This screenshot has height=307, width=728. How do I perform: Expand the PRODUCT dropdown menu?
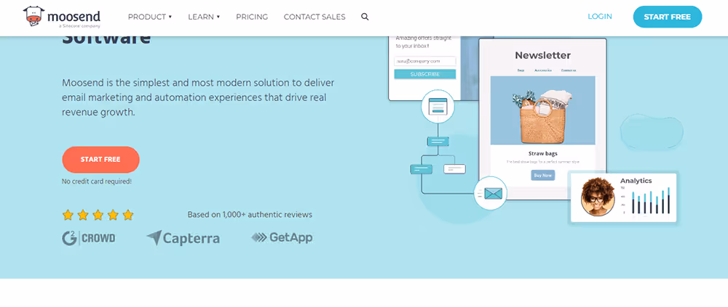click(x=150, y=17)
